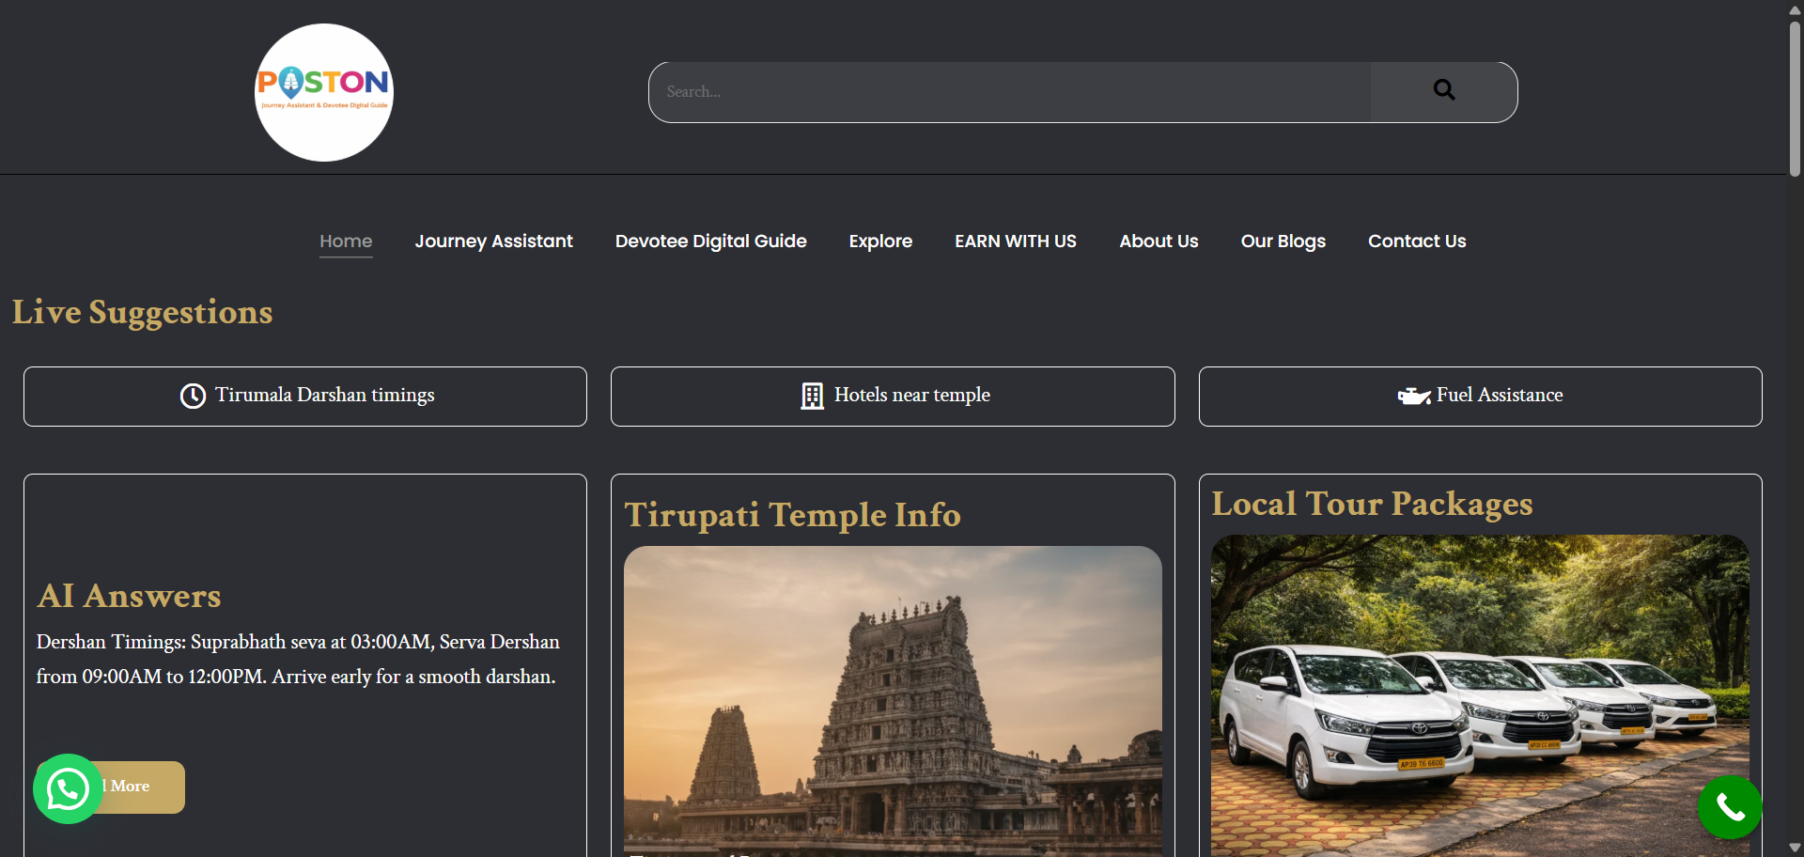1804x857 pixels.
Task: Click the fuel can icon
Action: click(1413, 396)
